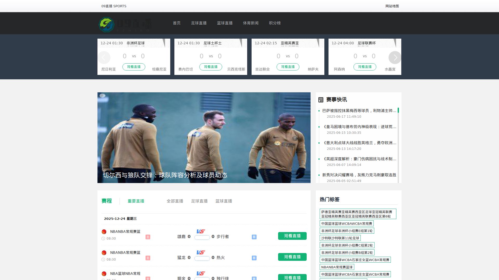Viewport: 499px width, 280px height.
Task: Switch to the 篮球直播 schedule tab
Action: coord(224,201)
